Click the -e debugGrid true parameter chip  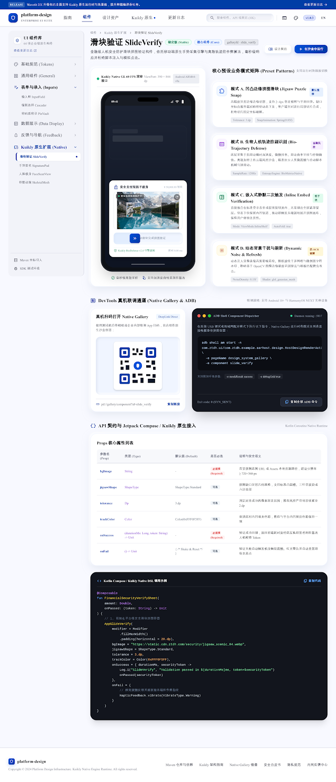[270, 377]
